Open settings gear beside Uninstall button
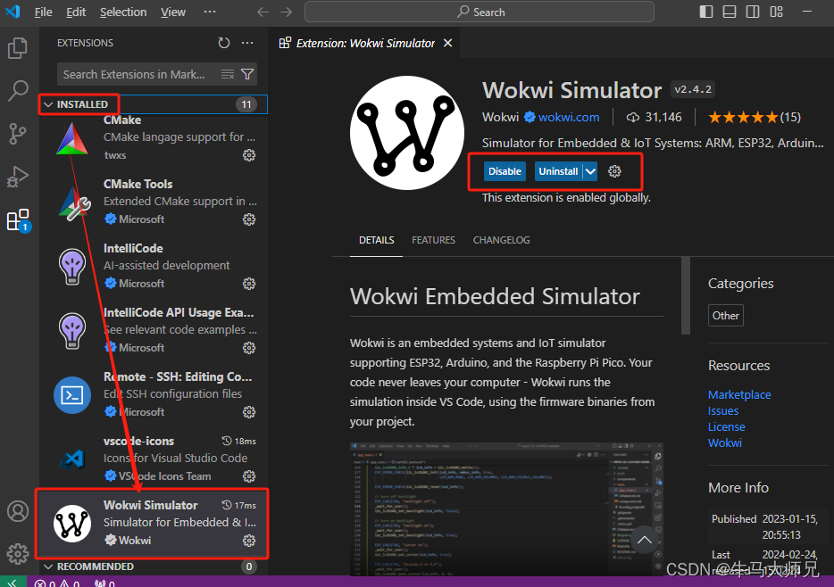 [614, 171]
